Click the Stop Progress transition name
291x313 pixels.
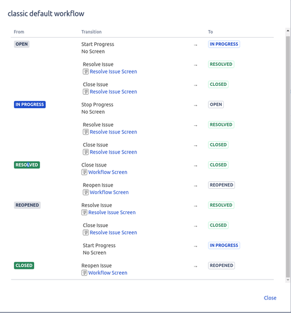coord(97,105)
